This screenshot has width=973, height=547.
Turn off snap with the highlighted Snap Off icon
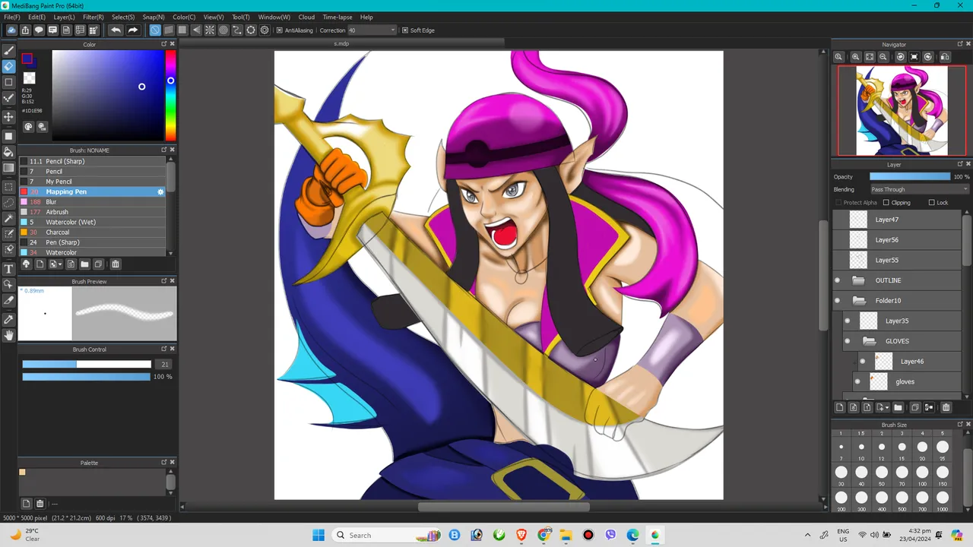[x=155, y=30]
